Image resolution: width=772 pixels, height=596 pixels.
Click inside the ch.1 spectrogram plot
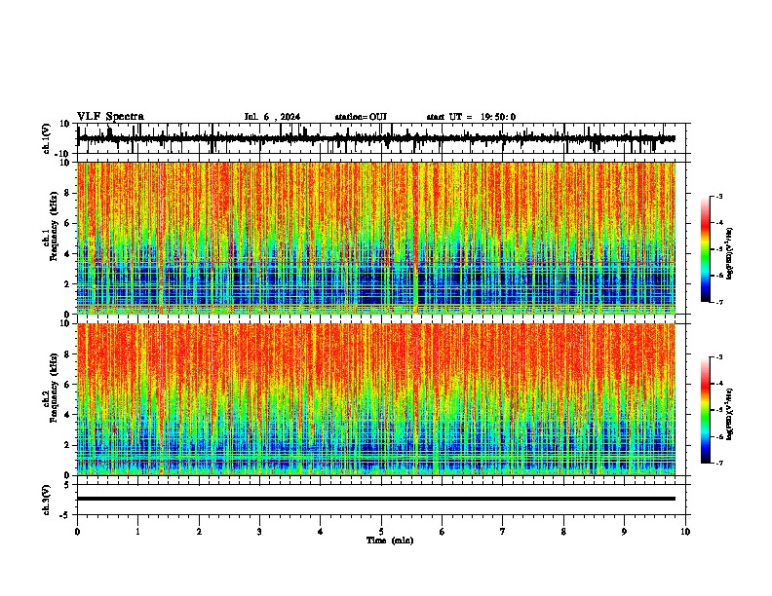click(x=375, y=238)
